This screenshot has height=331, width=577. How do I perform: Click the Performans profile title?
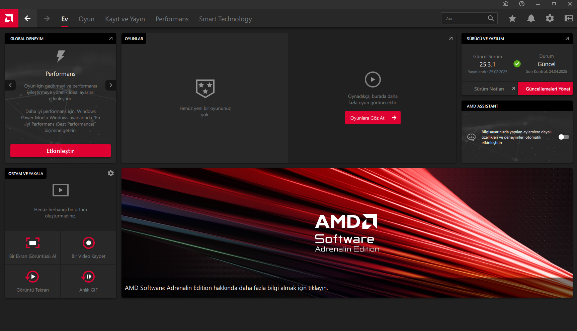click(61, 74)
